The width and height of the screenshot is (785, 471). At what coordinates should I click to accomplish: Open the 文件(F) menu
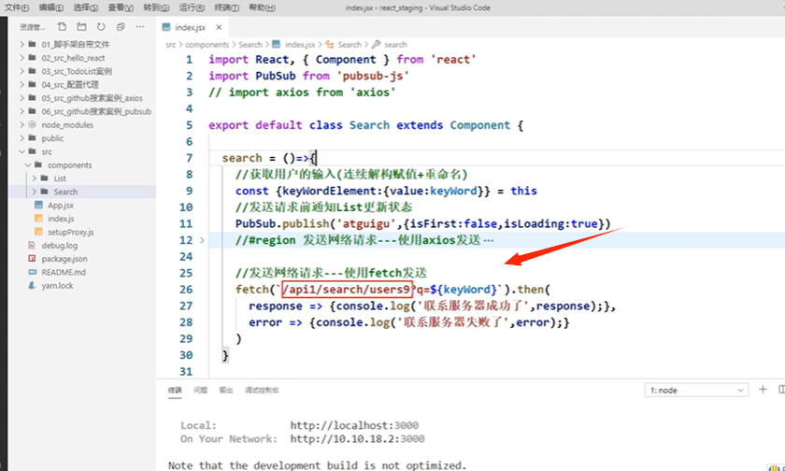(17, 8)
